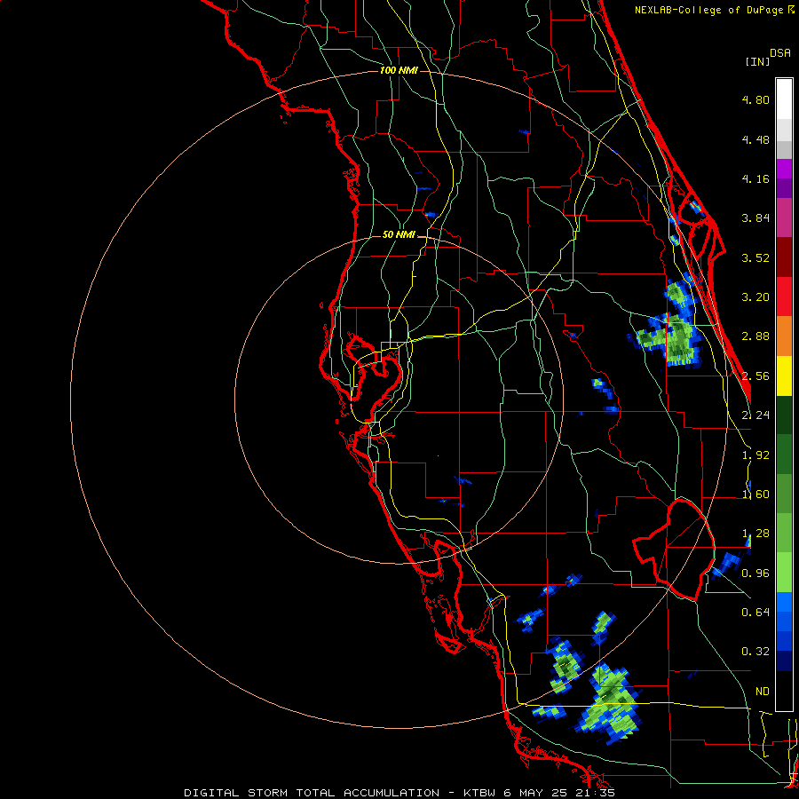The height and width of the screenshot is (799, 799).
Task: Select the DSA product label
Action: pos(780,53)
